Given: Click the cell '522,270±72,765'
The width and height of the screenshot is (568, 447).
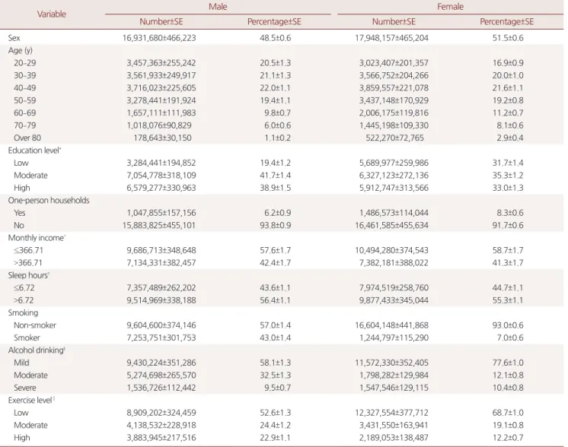Looking at the screenshot, I should pyautogui.click(x=395, y=138).
